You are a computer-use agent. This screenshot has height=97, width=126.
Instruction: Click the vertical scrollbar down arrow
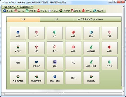123,91
